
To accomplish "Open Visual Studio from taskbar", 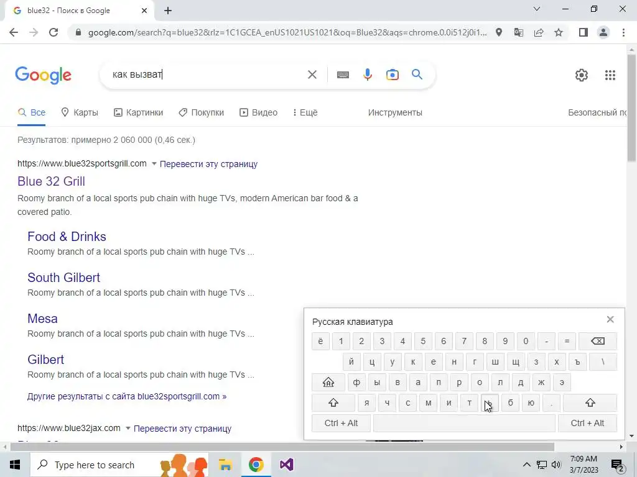I will 286,465.
